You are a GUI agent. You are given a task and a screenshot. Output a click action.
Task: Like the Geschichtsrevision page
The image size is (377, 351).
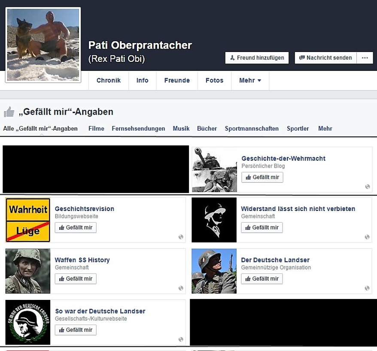(76, 228)
